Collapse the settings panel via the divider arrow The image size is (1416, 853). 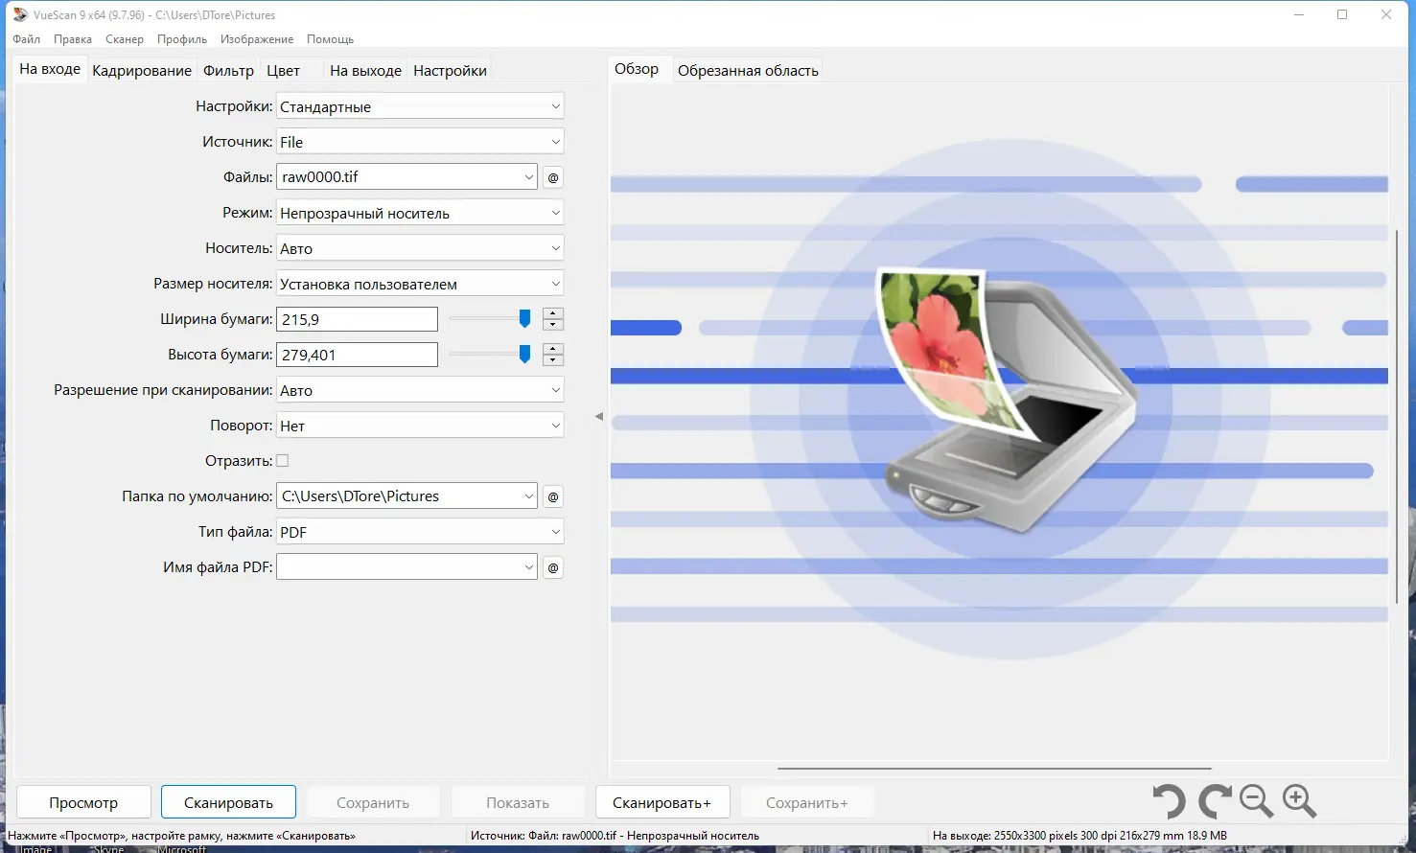pyautogui.click(x=598, y=414)
